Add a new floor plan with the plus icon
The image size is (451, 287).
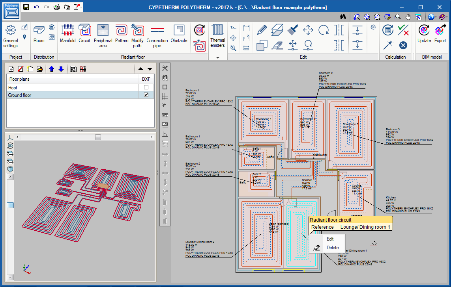pyautogui.click(x=11, y=69)
